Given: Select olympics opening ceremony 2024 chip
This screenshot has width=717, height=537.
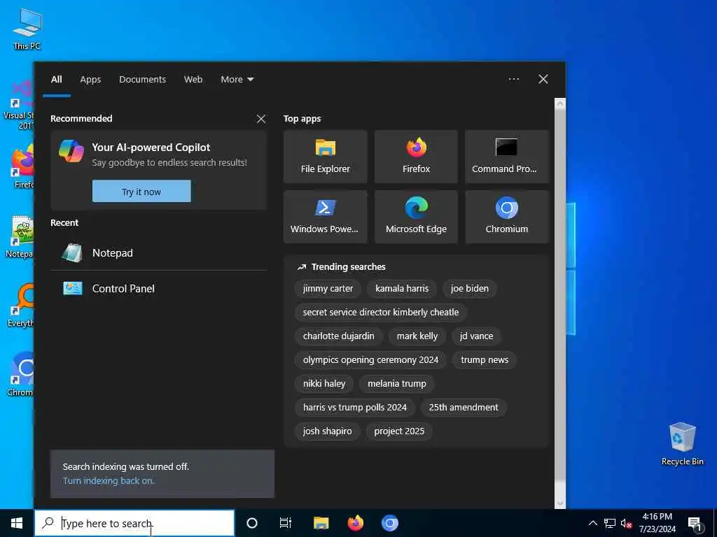Looking at the screenshot, I should (x=370, y=360).
